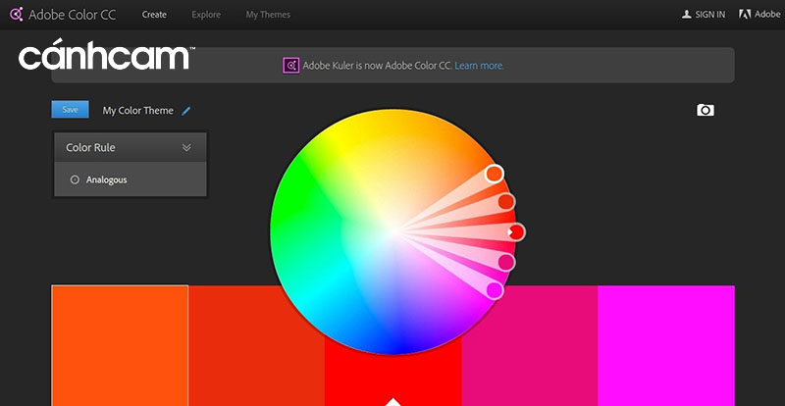Select the magenta color swatch
This screenshot has height=406, width=785.
click(666, 345)
